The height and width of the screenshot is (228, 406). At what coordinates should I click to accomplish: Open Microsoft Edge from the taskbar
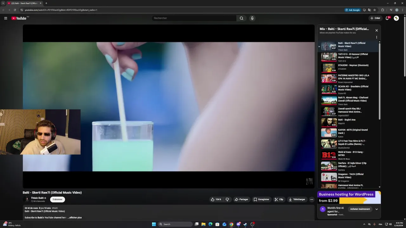coord(210,224)
